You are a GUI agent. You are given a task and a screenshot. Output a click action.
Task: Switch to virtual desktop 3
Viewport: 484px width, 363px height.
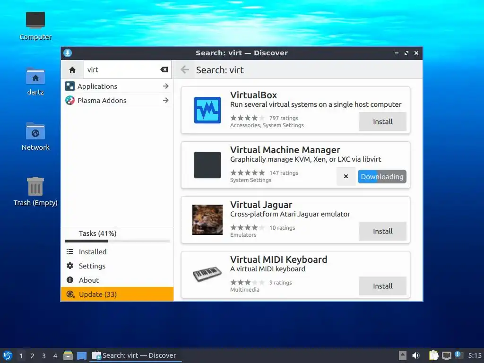[x=44, y=356]
